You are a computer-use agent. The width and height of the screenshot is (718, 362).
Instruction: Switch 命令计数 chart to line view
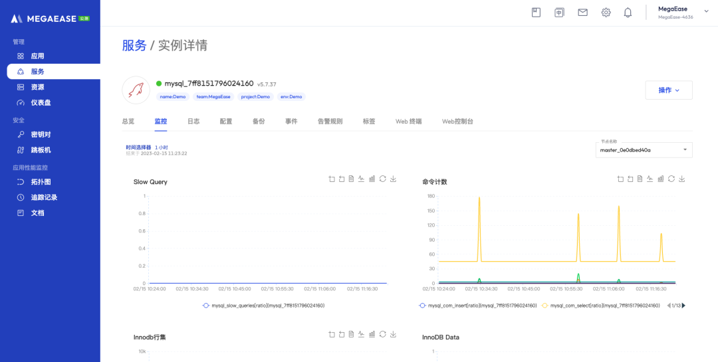pos(650,179)
